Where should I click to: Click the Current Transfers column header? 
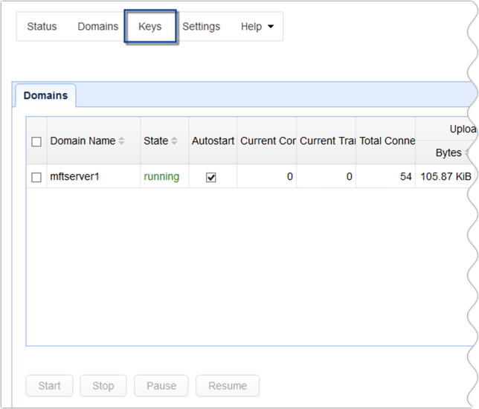pyautogui.click(x=326, y=141)
